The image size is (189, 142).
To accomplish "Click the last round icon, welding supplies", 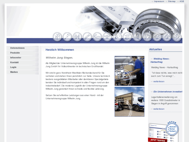I will [177, 37].
